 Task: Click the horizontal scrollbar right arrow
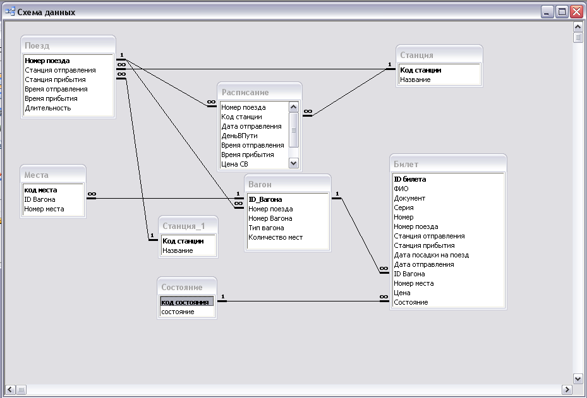point(567,390)
